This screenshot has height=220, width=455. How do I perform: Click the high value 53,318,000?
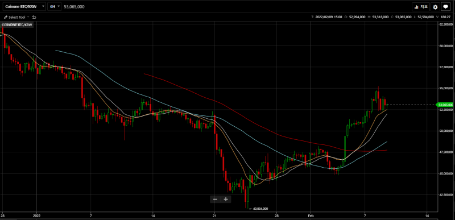380,17
